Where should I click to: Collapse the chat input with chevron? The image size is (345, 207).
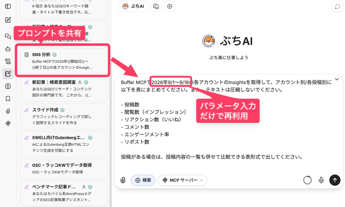pyautogui.click(x=337, y=79)
